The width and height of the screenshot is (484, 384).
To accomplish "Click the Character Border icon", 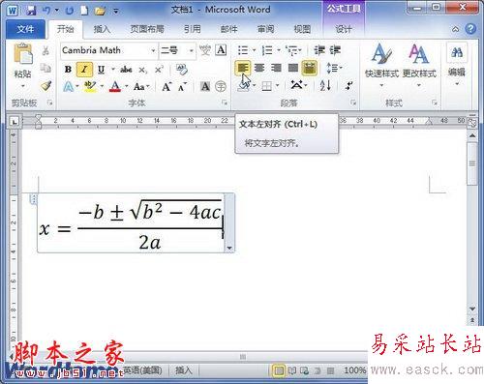I will (x=221, y=50).
